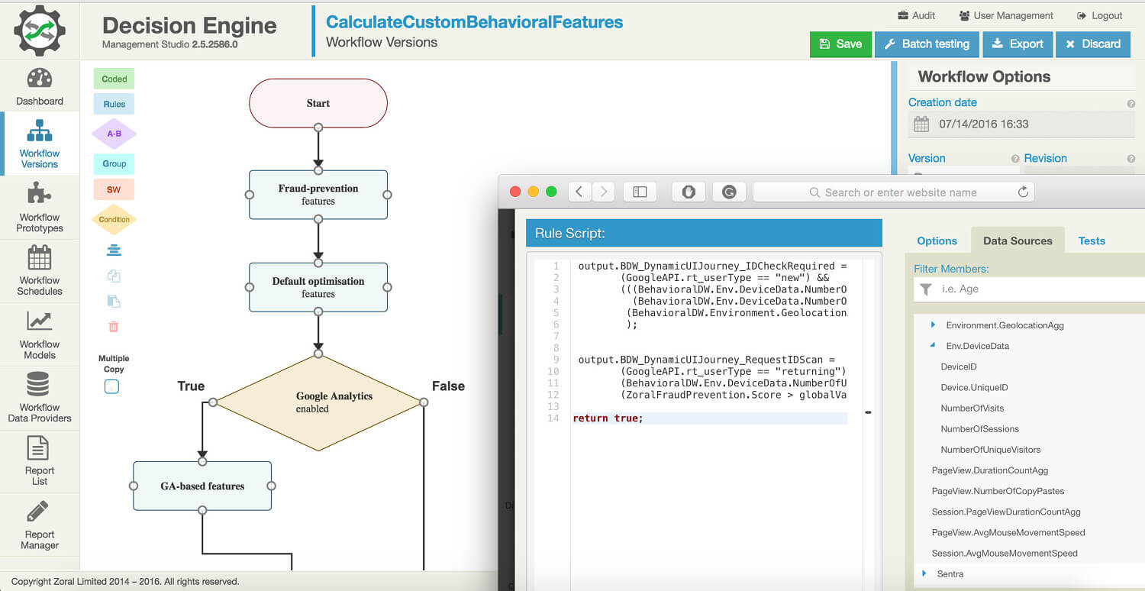
Task: Switch to the Tests tab
Action: 1091,241
